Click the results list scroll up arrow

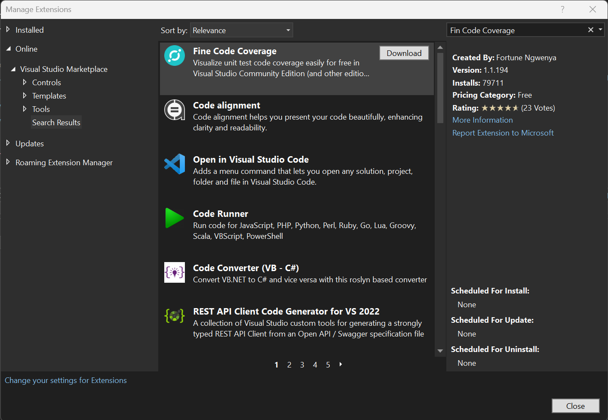tap(440, 47)
